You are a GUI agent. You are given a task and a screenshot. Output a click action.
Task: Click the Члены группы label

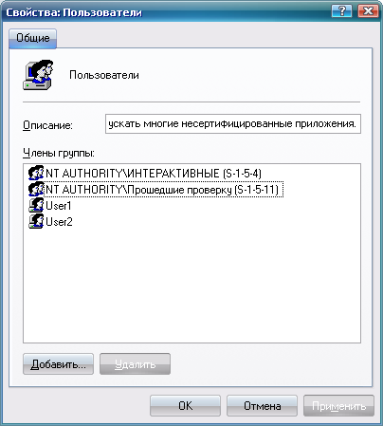click(x=59, y=153)
